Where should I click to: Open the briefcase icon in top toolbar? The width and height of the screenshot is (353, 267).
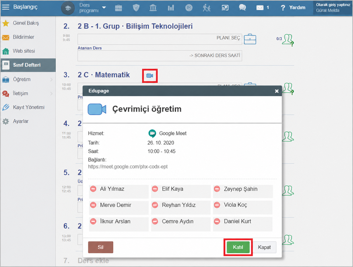118,8
